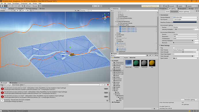
Task: Click the red error count icon in console
Action: [x=108, y=85]
